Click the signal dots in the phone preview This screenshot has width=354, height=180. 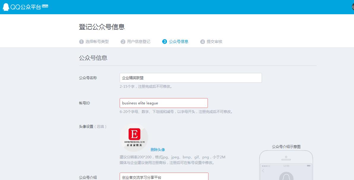[265, 165]
